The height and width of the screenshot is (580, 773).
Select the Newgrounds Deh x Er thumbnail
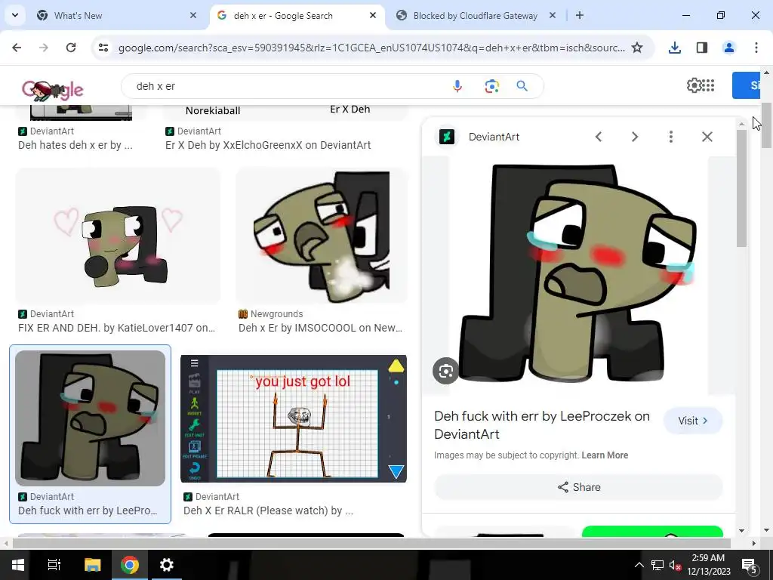[322, 236]
